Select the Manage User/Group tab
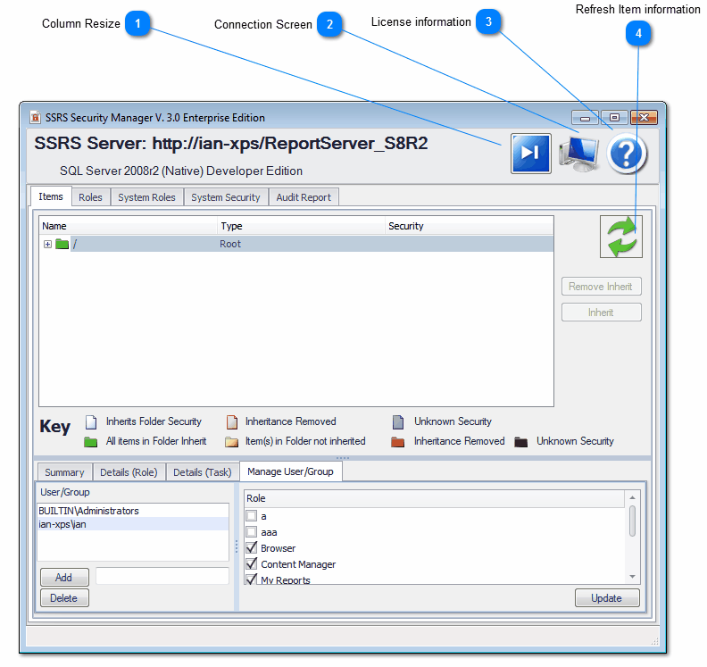This screenshot has height=667, width=707. (x=290, y=471)
